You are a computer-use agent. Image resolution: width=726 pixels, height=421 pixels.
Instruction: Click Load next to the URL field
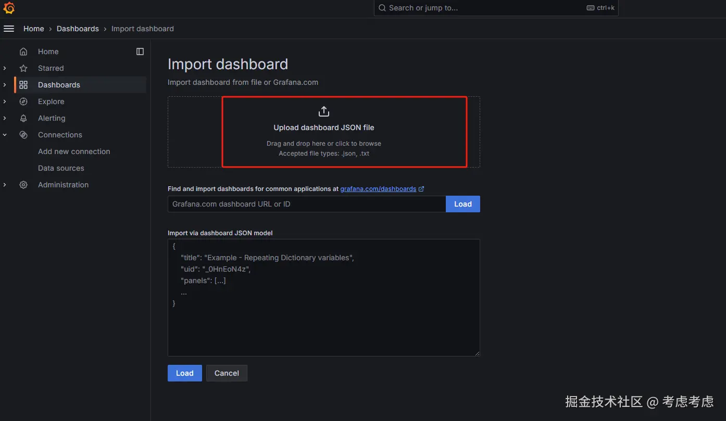click(463, 204)
